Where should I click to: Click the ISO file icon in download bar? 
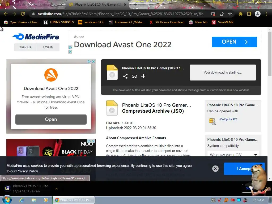pyautogui.click(x=8, y=188)
